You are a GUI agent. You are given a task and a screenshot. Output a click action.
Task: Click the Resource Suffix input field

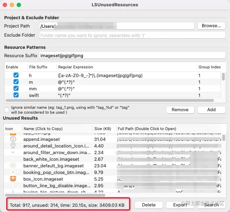point(132,55)
